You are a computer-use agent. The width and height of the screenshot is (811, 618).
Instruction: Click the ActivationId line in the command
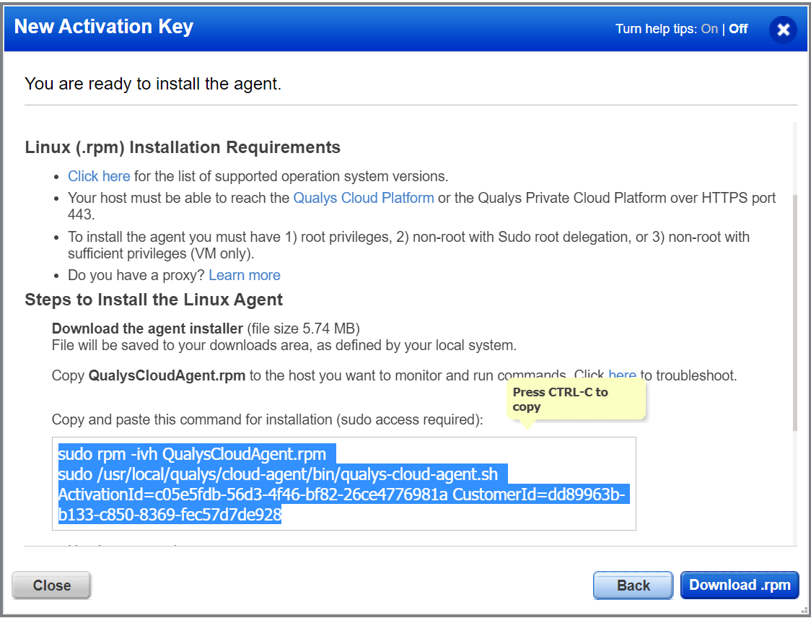tap(253, 495)
